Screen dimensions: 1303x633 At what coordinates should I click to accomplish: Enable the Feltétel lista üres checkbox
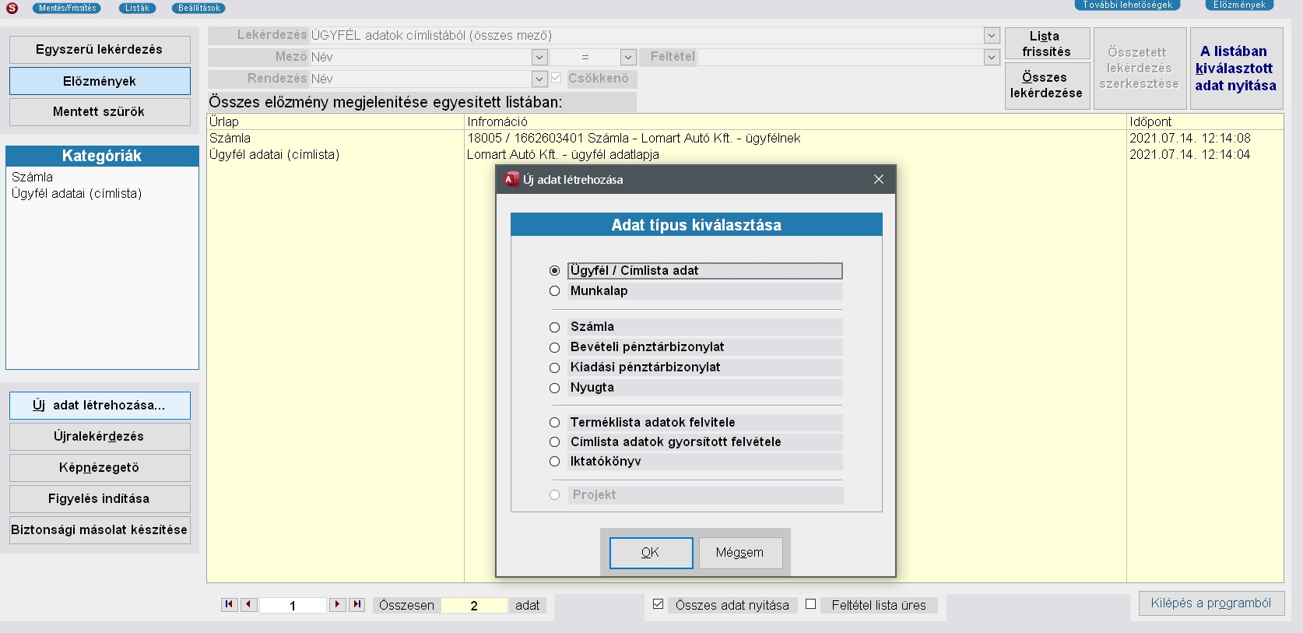tap(810, 604)
